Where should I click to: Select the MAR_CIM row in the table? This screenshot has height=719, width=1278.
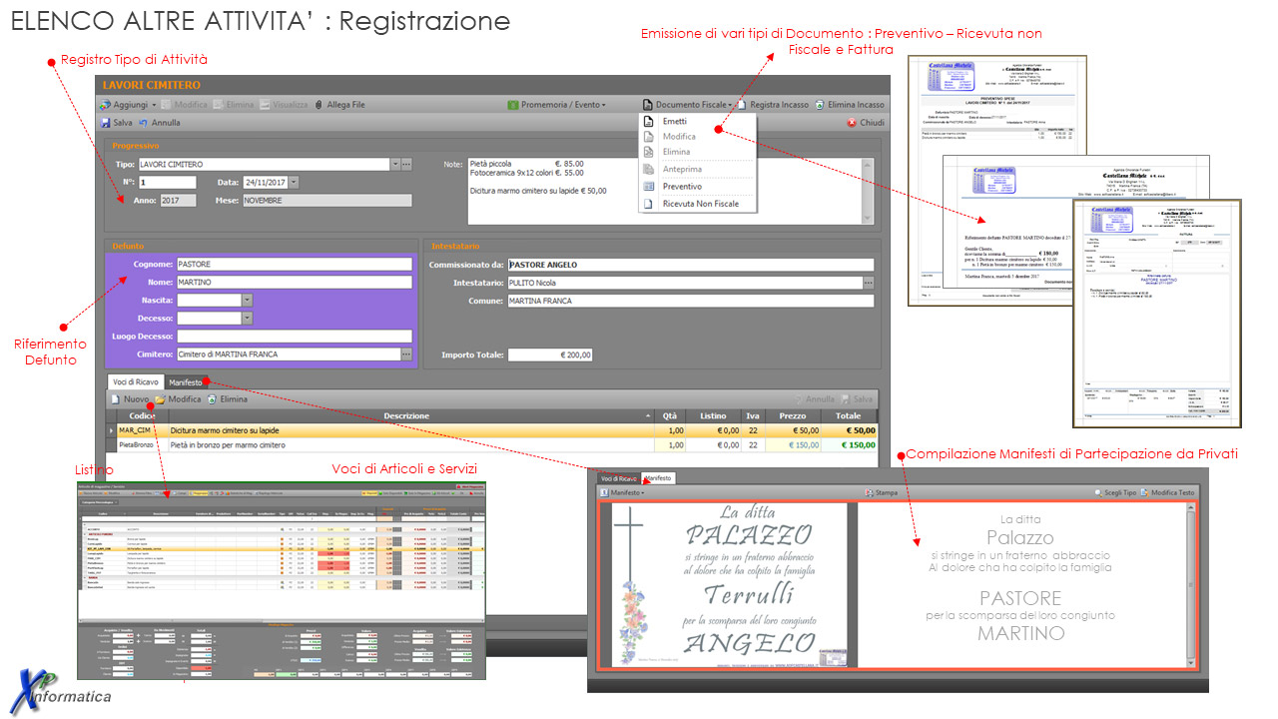[492, 430]
